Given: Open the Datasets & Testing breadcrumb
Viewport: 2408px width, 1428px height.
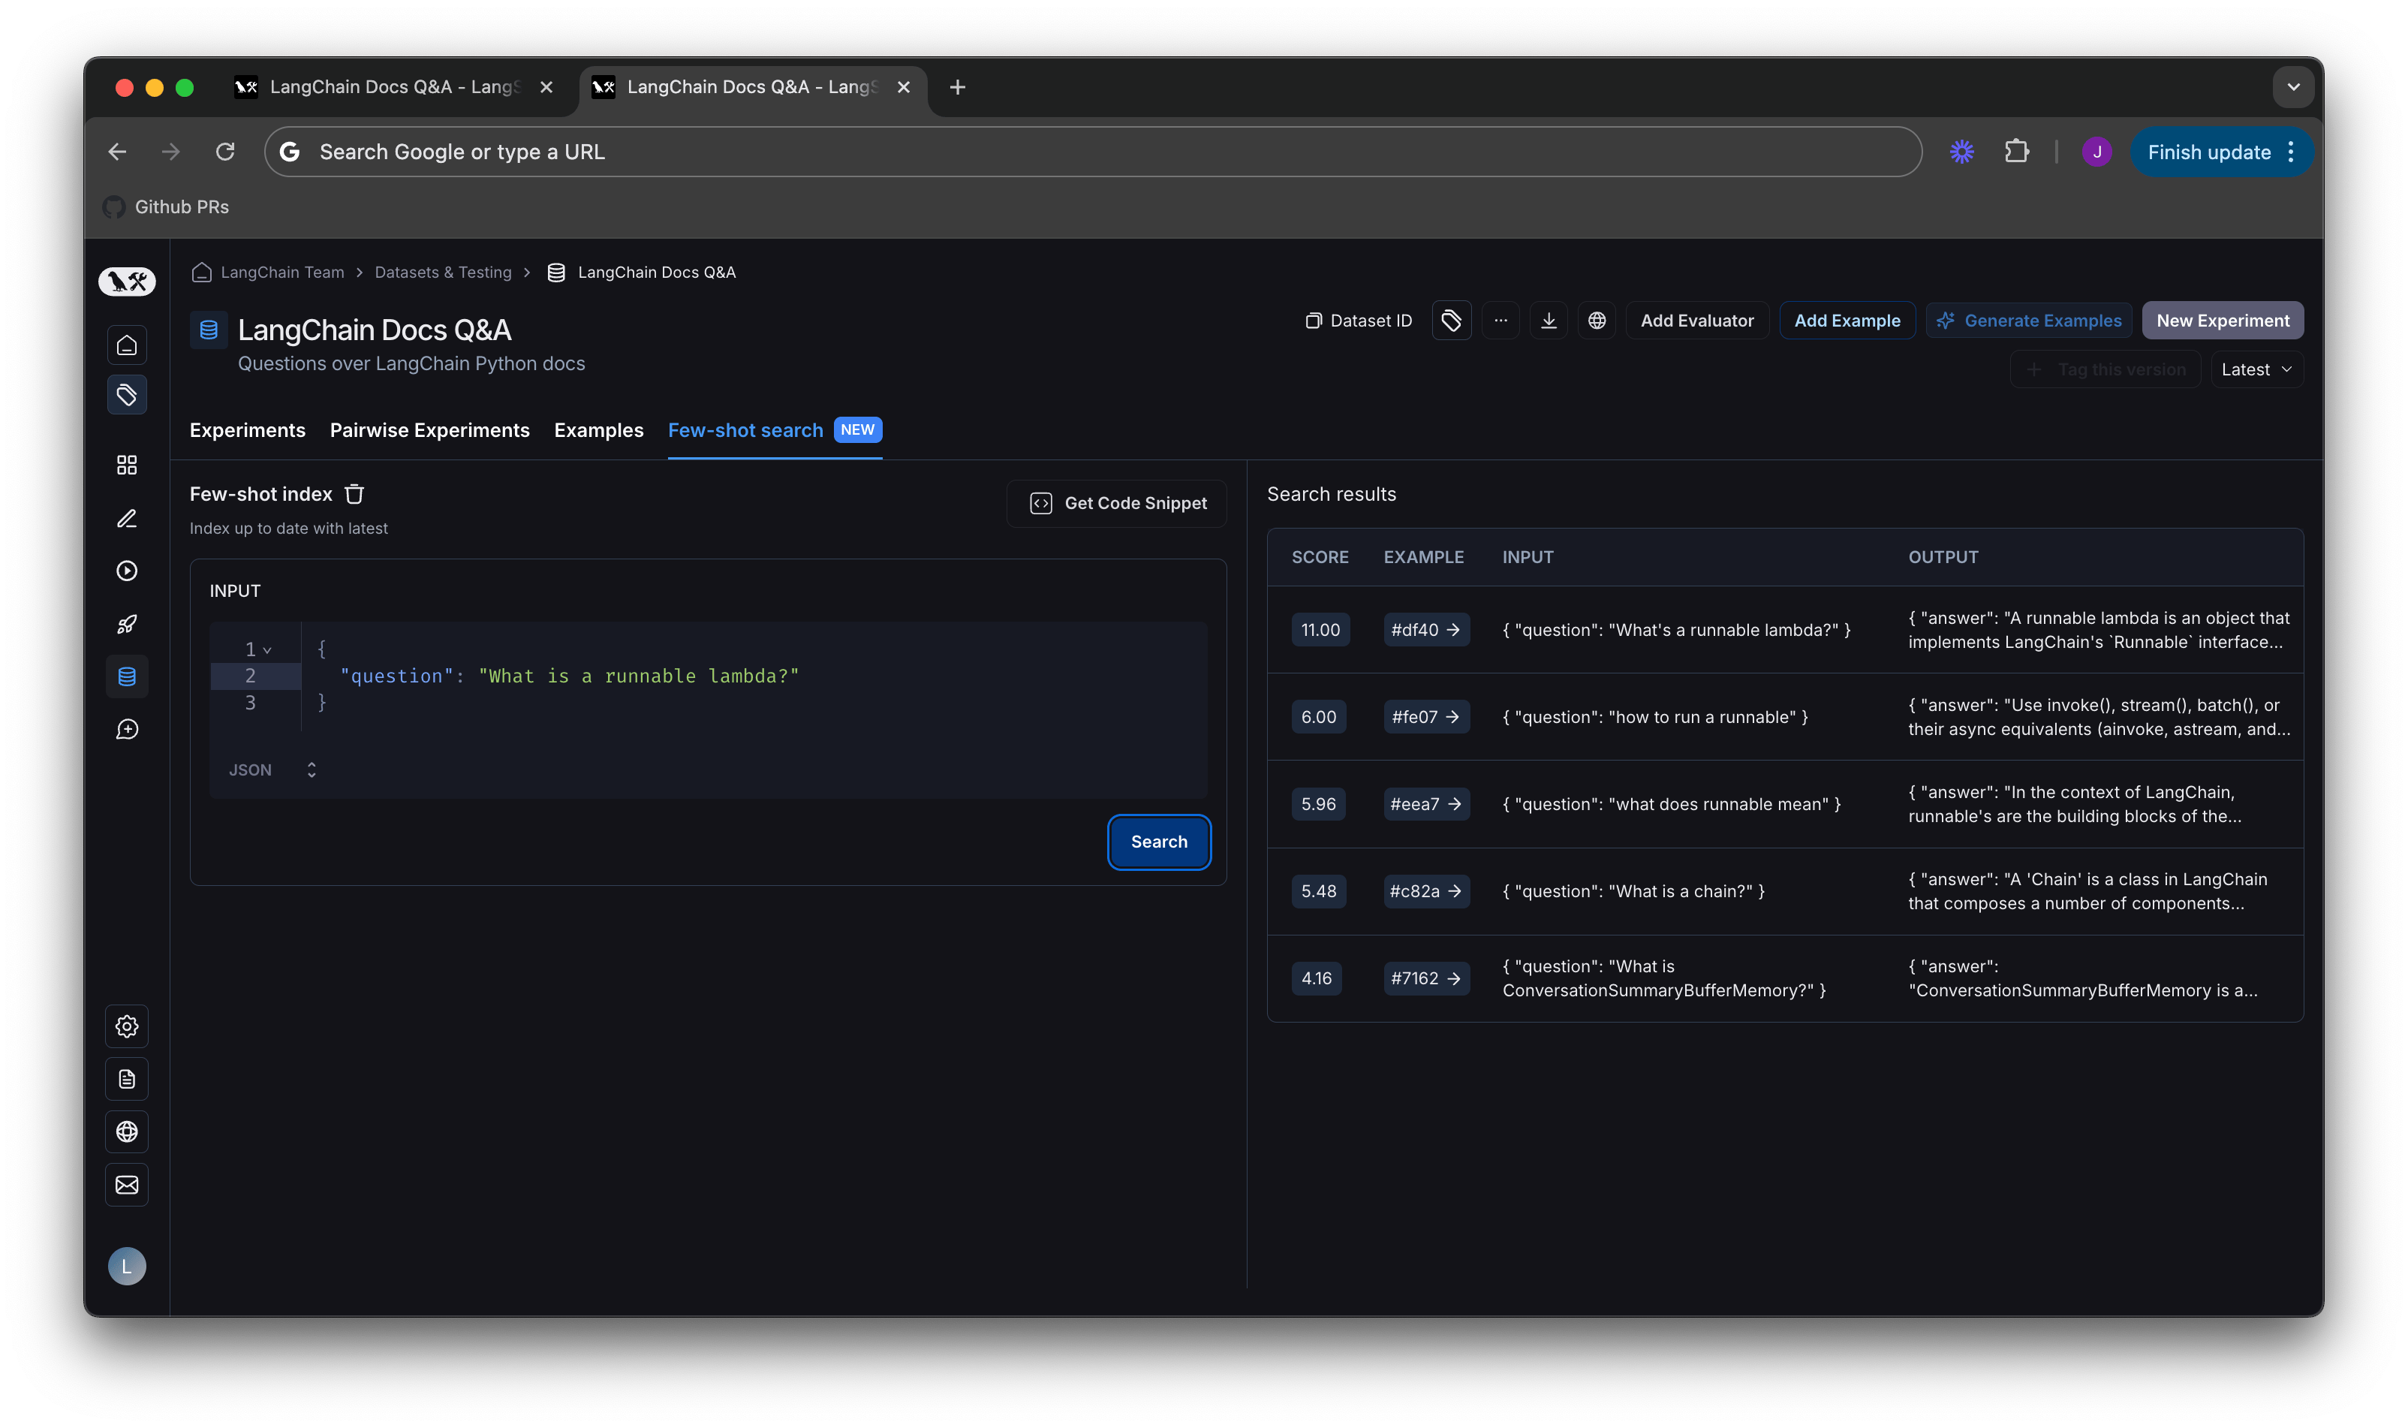Looking at the screenshot, I should point(443,273).
